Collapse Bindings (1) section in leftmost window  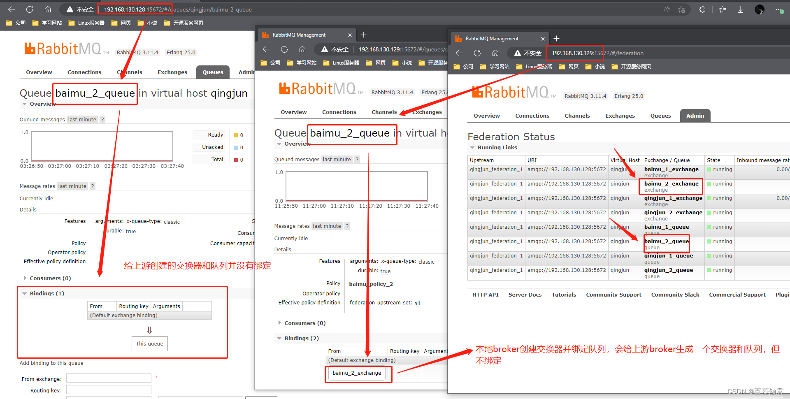coord(43,294)
